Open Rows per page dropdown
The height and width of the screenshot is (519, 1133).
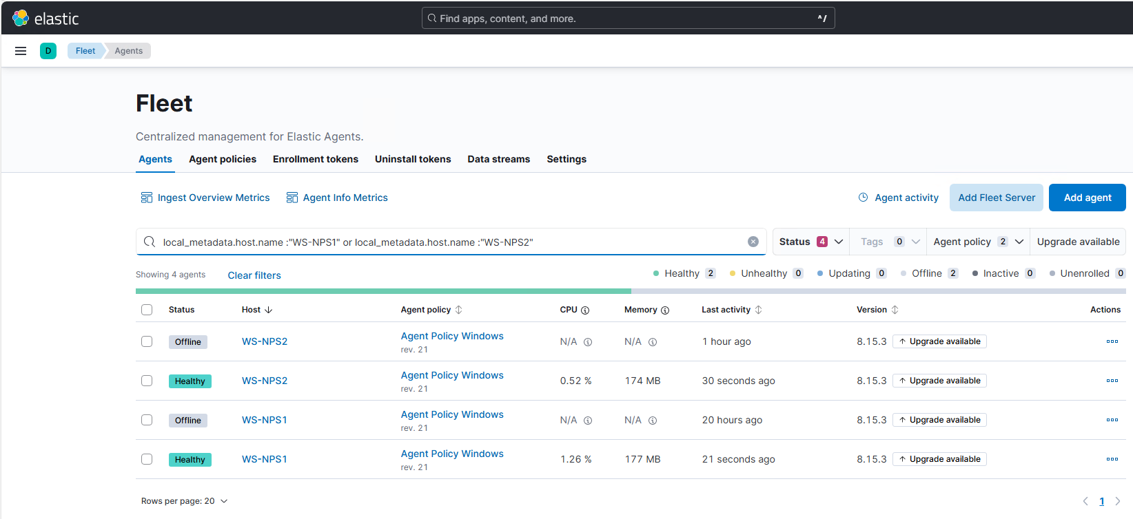tap(184, 501)
